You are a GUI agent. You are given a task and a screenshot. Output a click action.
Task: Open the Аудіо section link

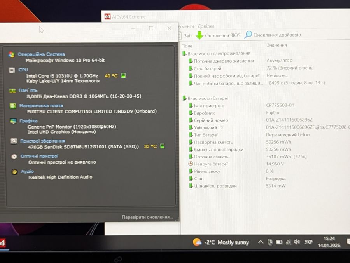click(27, 171)
